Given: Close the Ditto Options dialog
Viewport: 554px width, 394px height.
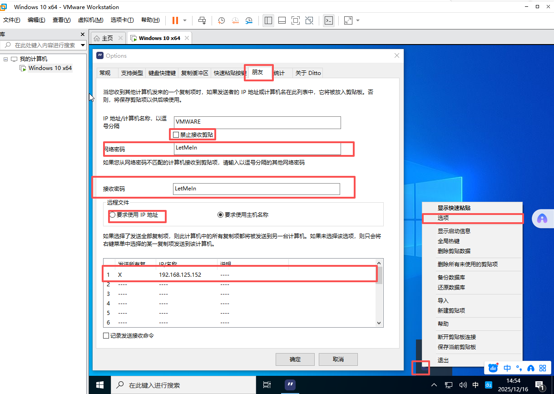Looking at the screenshot, I should [396, 55].
